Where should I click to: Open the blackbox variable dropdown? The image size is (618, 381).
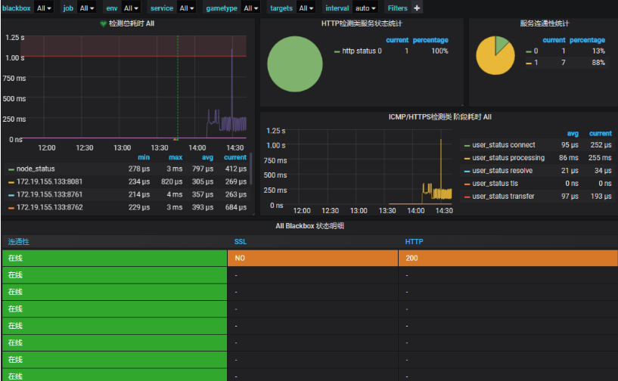coord(44,8)
